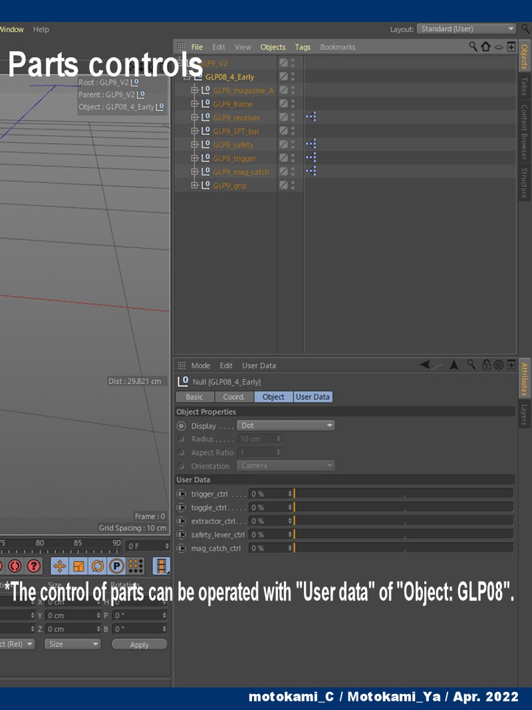The width and height of the screenshot is (532, 710).
Task: Click the search icon beside the Layout selector
Action: tap(525, 29)
